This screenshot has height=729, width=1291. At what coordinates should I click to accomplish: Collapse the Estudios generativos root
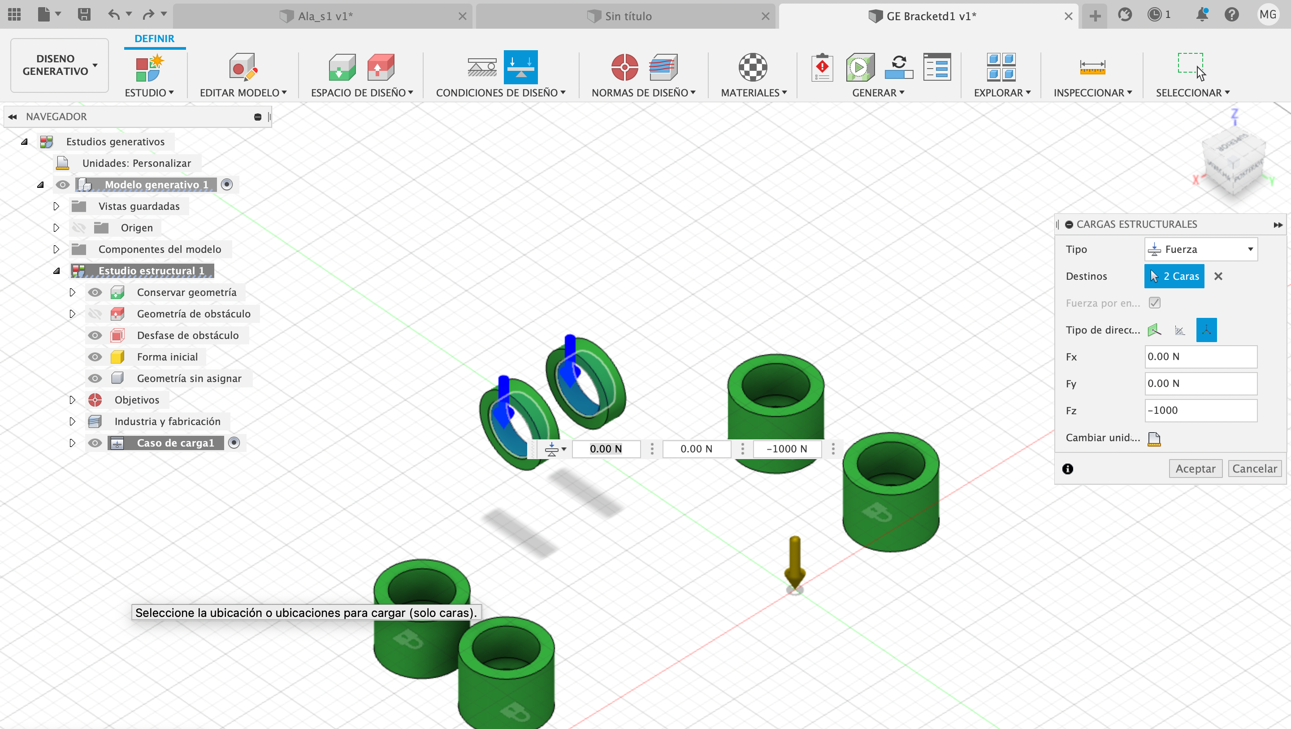pos(24,142)
